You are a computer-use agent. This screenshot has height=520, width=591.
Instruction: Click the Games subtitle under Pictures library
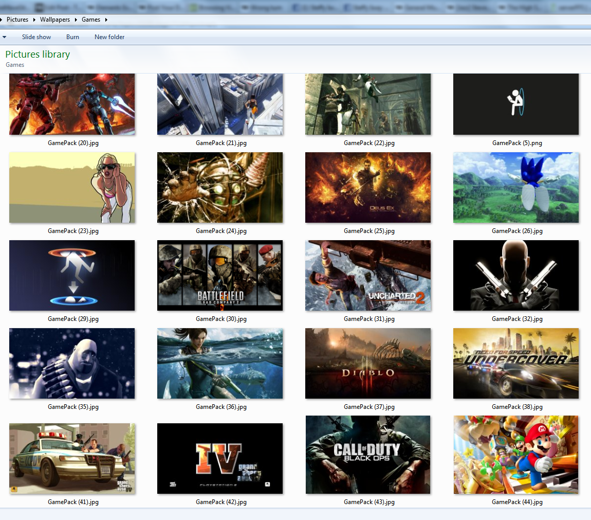[15, 65]
